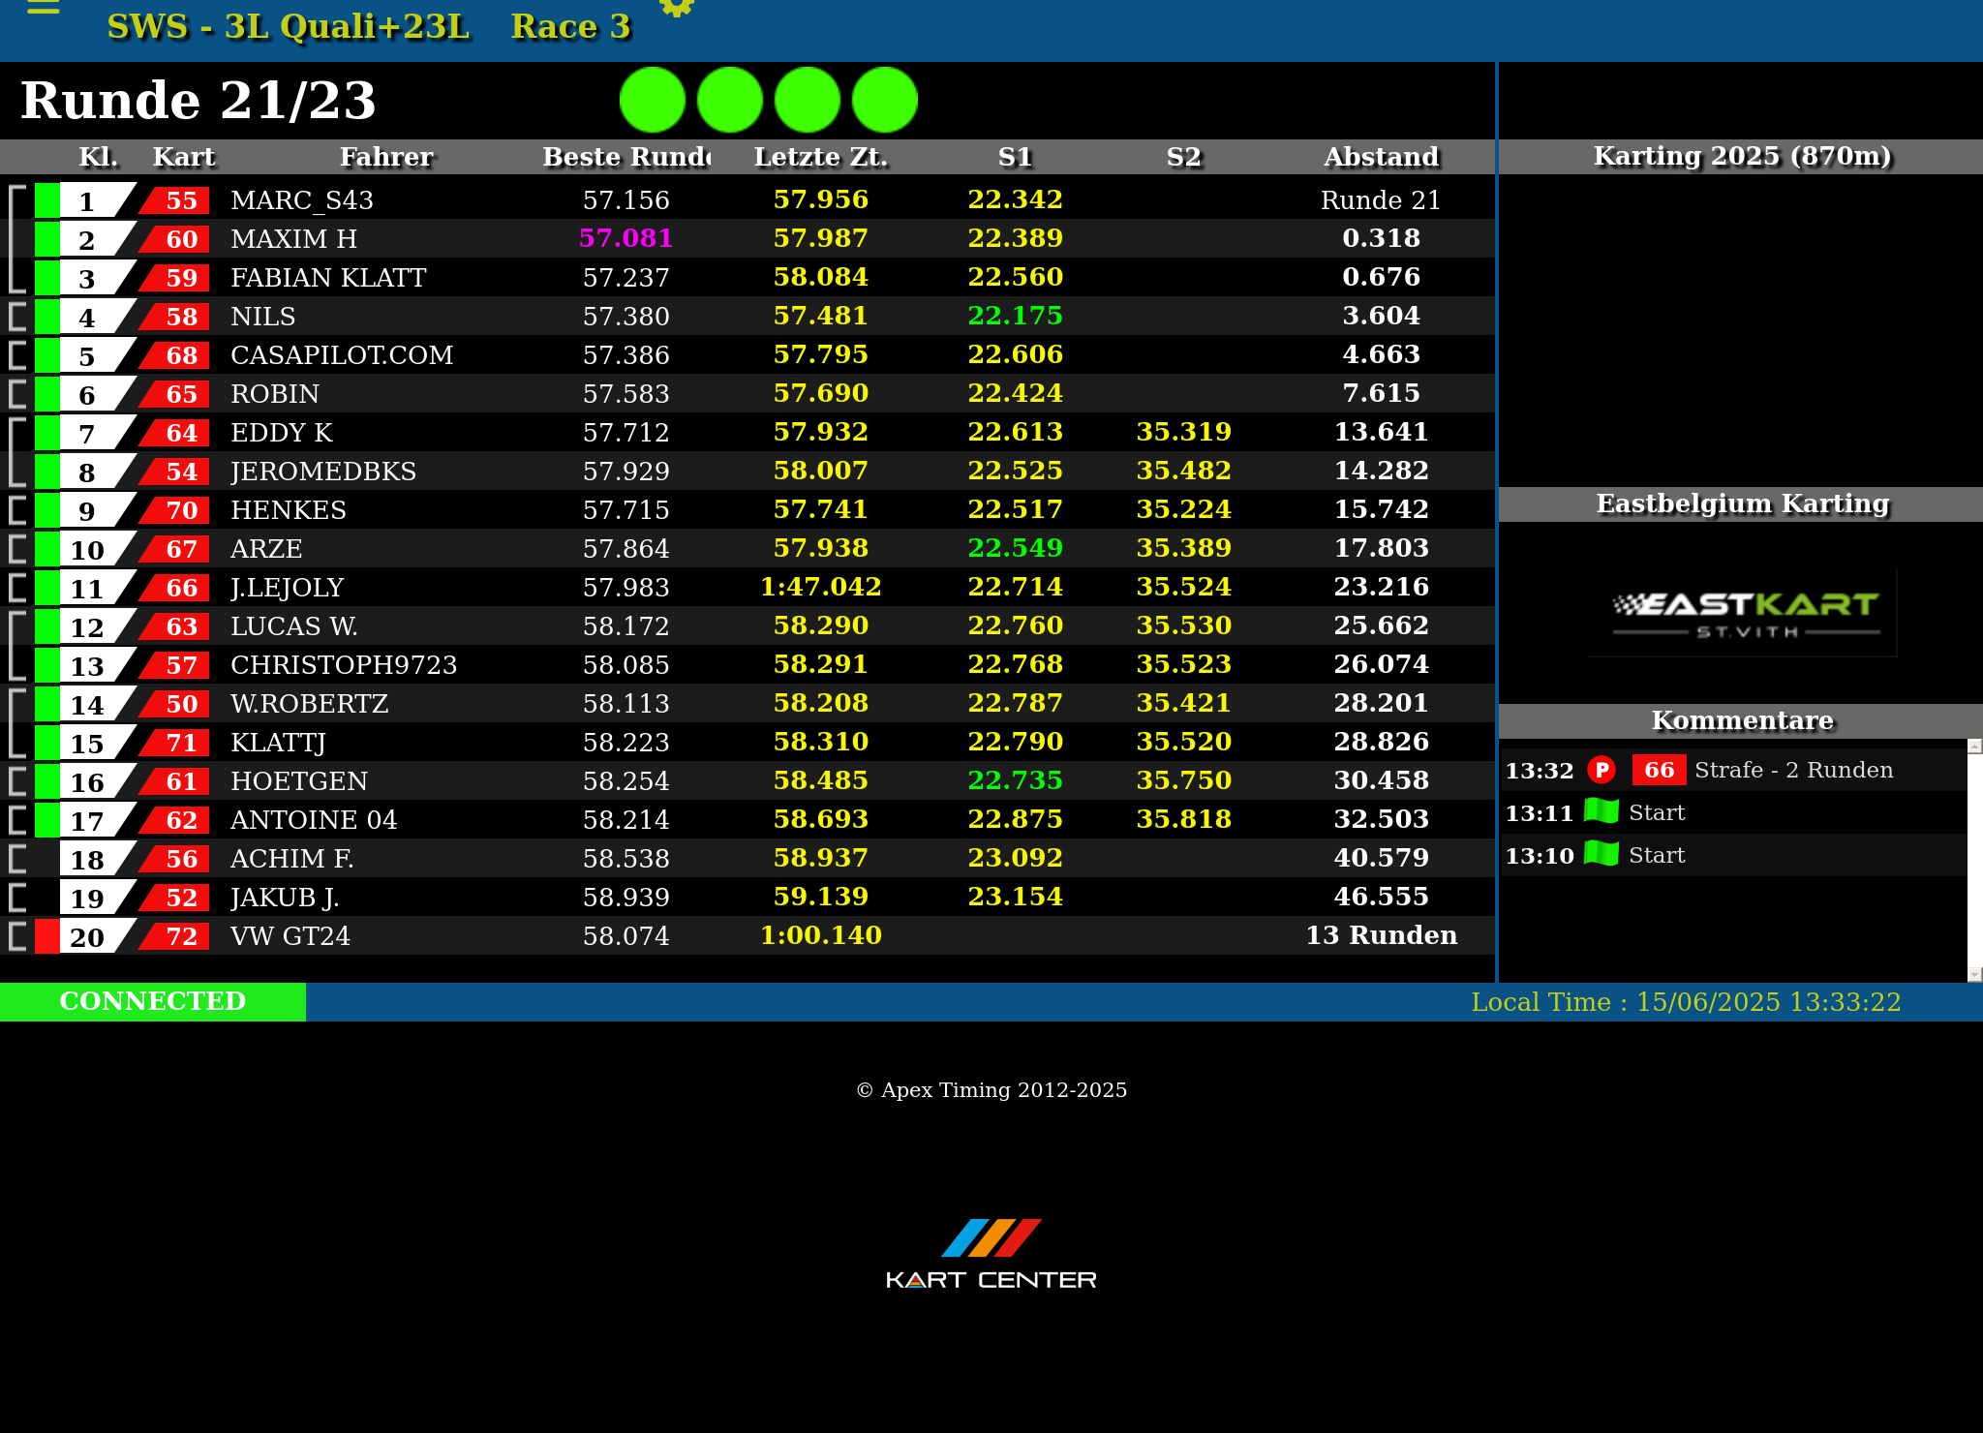1983x1433 pixels.
Task: Toggle group bracket beside HENKES row
Action: point(17,510)
